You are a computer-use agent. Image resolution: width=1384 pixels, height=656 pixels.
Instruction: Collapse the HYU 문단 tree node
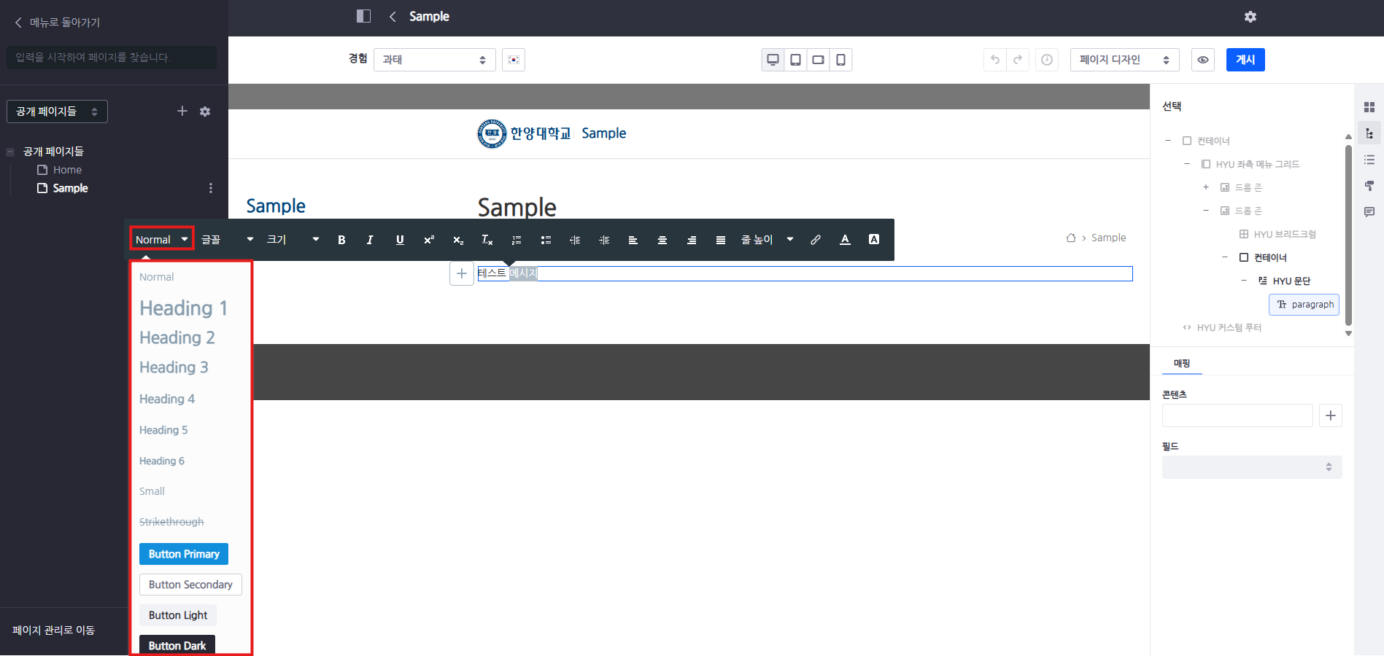pyautogui.click(x=1244, y=281)
